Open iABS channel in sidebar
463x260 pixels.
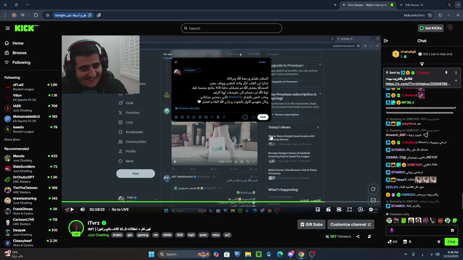click(31, 108)
